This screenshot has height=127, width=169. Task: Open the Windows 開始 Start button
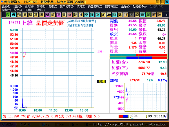pyautogui.click(x=8, y=124)
